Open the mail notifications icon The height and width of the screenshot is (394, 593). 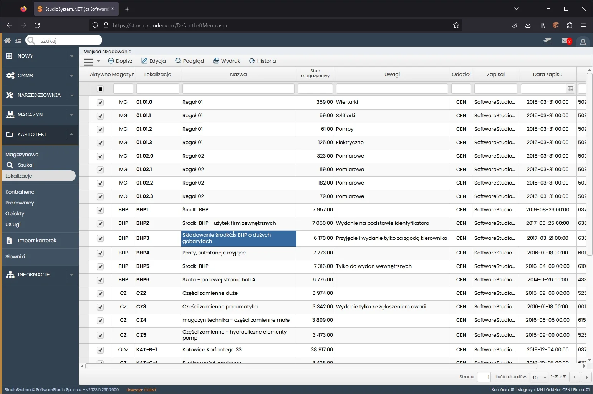(565, 41)
